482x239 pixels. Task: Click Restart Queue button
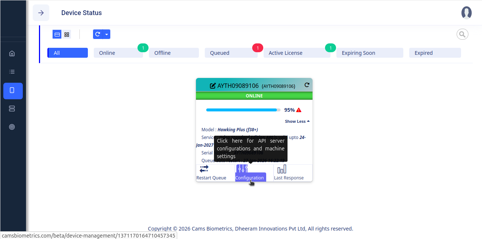click(x=211, y=173)
